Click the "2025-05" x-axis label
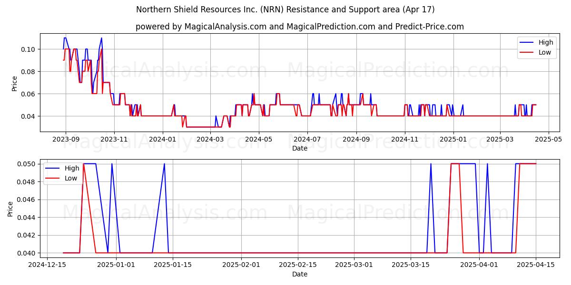The width and height of the screenshot is (571, 285). click(549, 139)
